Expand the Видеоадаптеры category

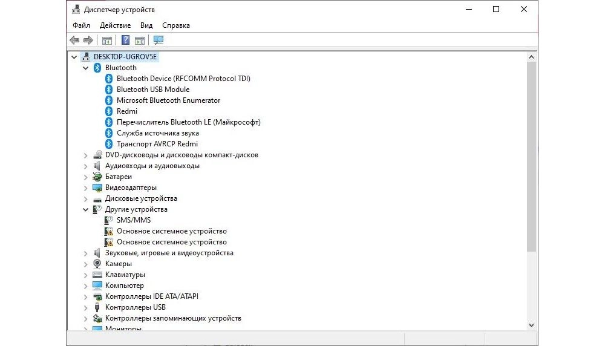(86, 188)
